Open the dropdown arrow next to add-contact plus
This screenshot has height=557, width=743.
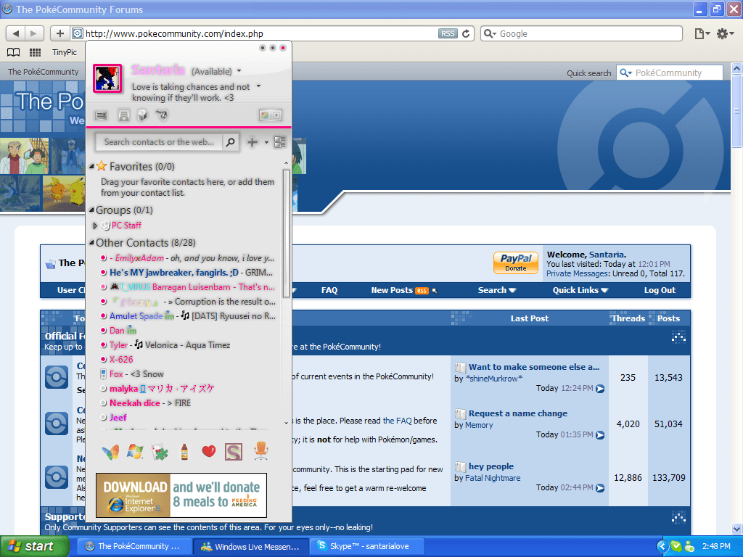266,142
